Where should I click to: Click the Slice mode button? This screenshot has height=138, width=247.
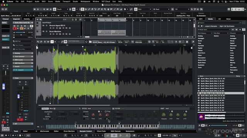click(x=51, y=108)
